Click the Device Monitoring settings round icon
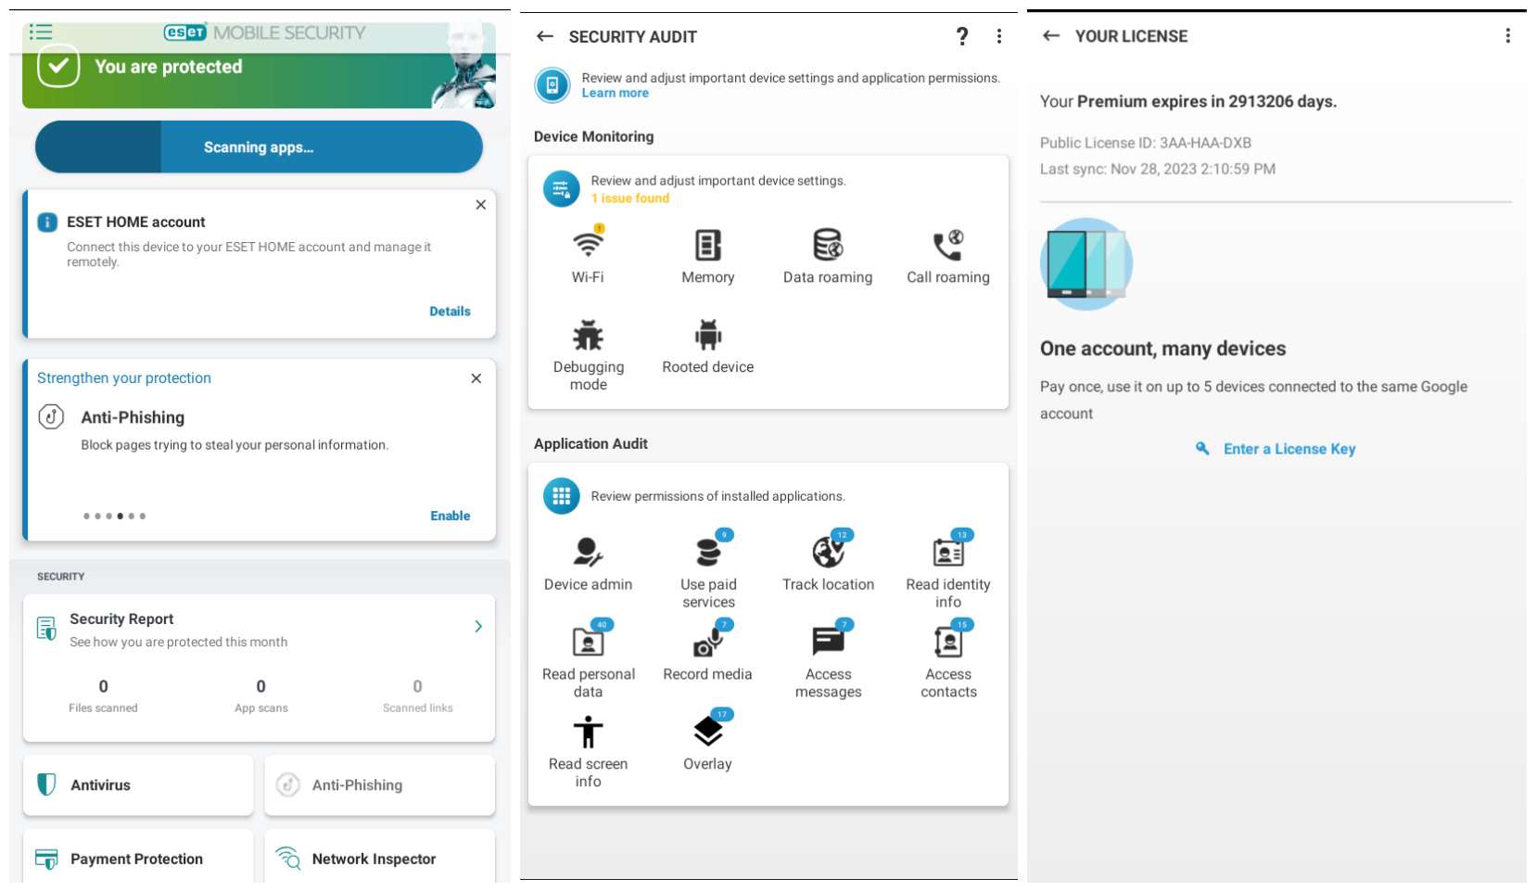Screen dimensions: 1536x892 (561, 188)
